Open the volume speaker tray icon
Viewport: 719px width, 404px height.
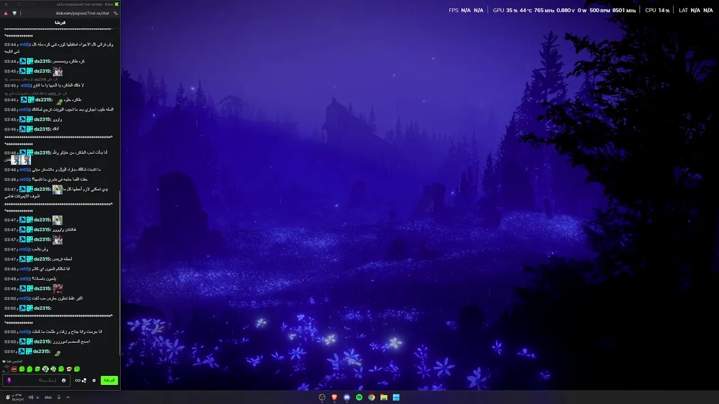click(31, 397)
